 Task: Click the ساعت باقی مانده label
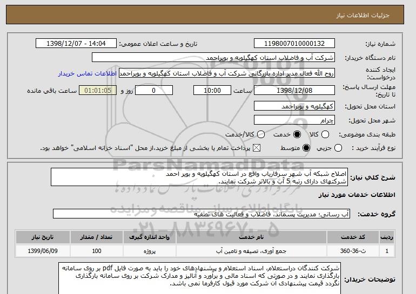(52, 91)
